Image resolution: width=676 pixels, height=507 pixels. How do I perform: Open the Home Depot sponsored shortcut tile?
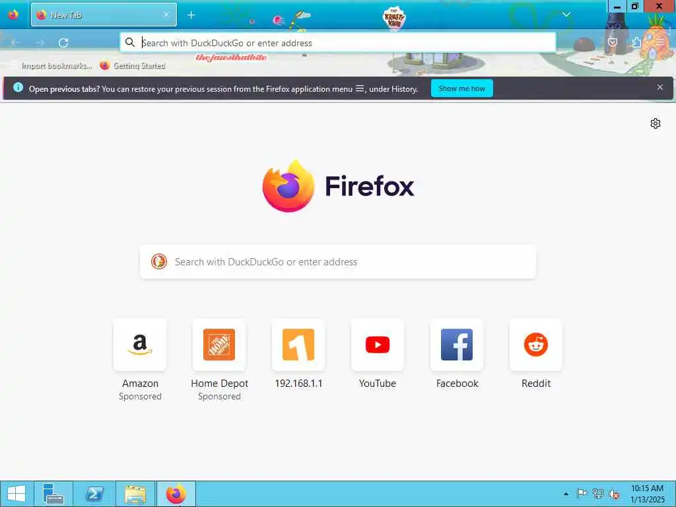[x=219, y=345]
